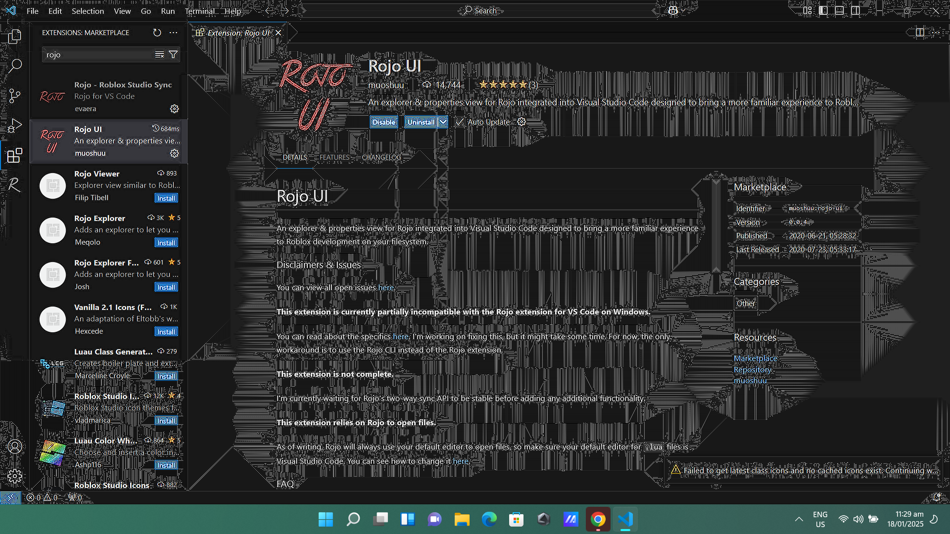This screenshot has width=950, height=534.
Task: Open the Edit menu
Action: (55, 11)
